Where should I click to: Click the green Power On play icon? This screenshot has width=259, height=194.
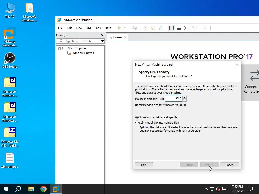click(119, 28)
